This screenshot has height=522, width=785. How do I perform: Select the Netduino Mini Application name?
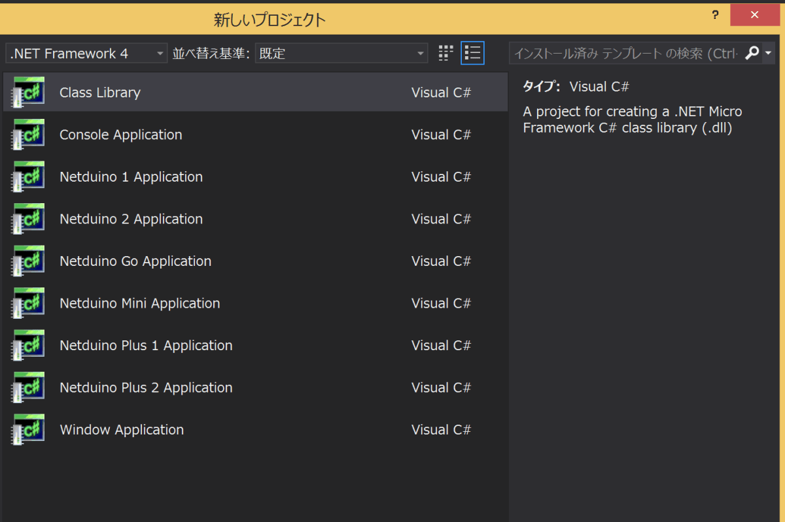[140, 304]
